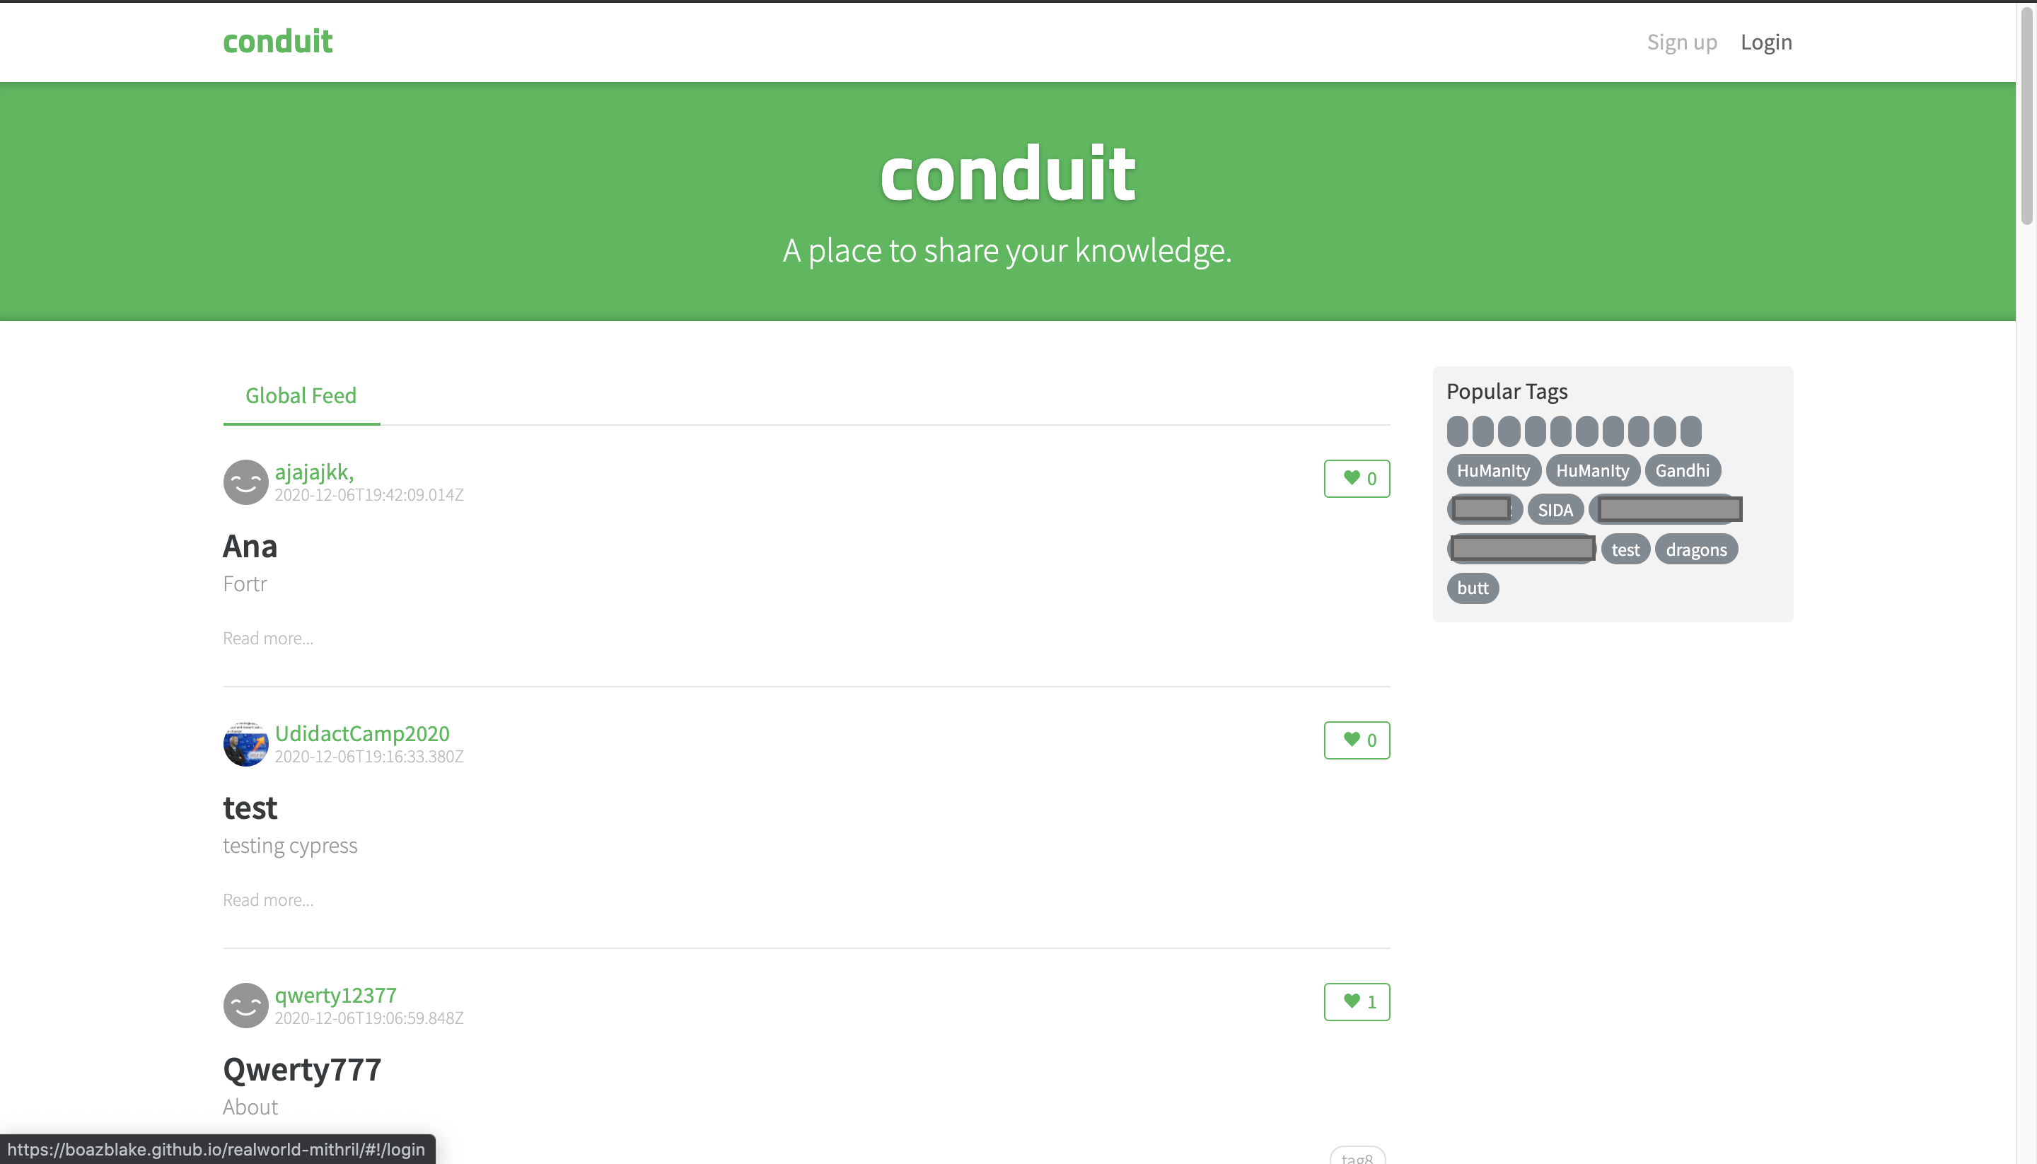Open the Global Feed tab
Image resolution: width=2037 pixels, height=1164 pixels.
click(301, 396)
